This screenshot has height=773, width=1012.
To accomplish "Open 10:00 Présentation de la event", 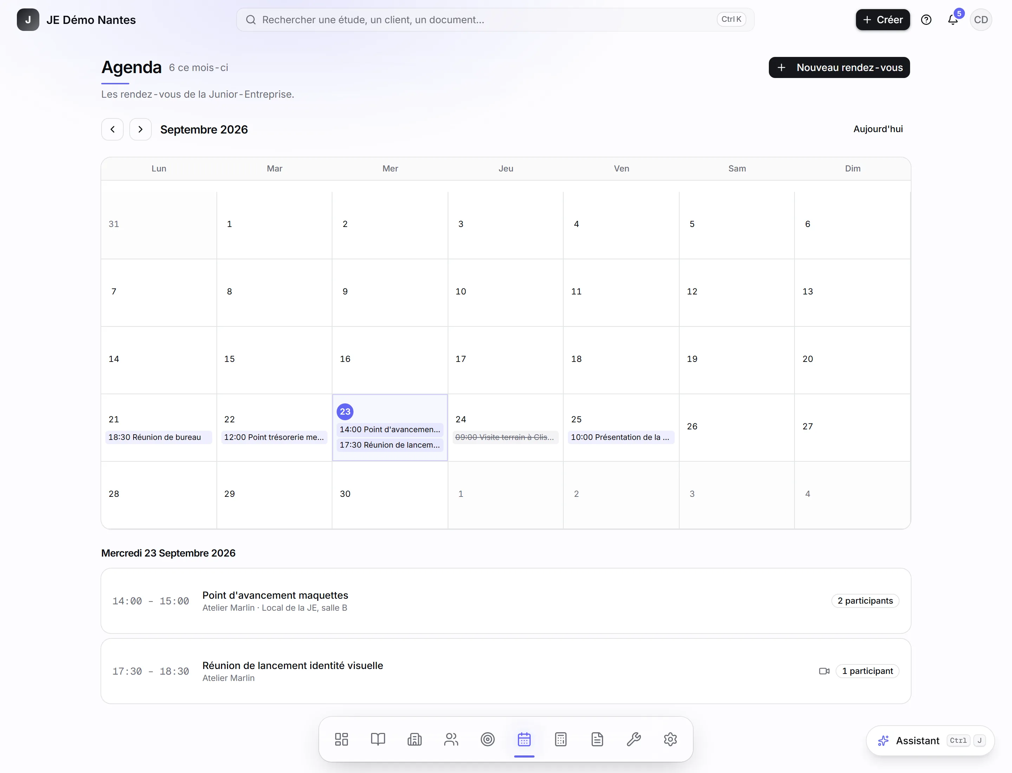I will [x=621, y=437].
